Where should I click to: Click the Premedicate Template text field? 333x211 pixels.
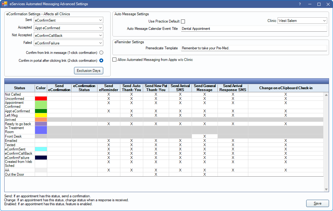[253, 48]
